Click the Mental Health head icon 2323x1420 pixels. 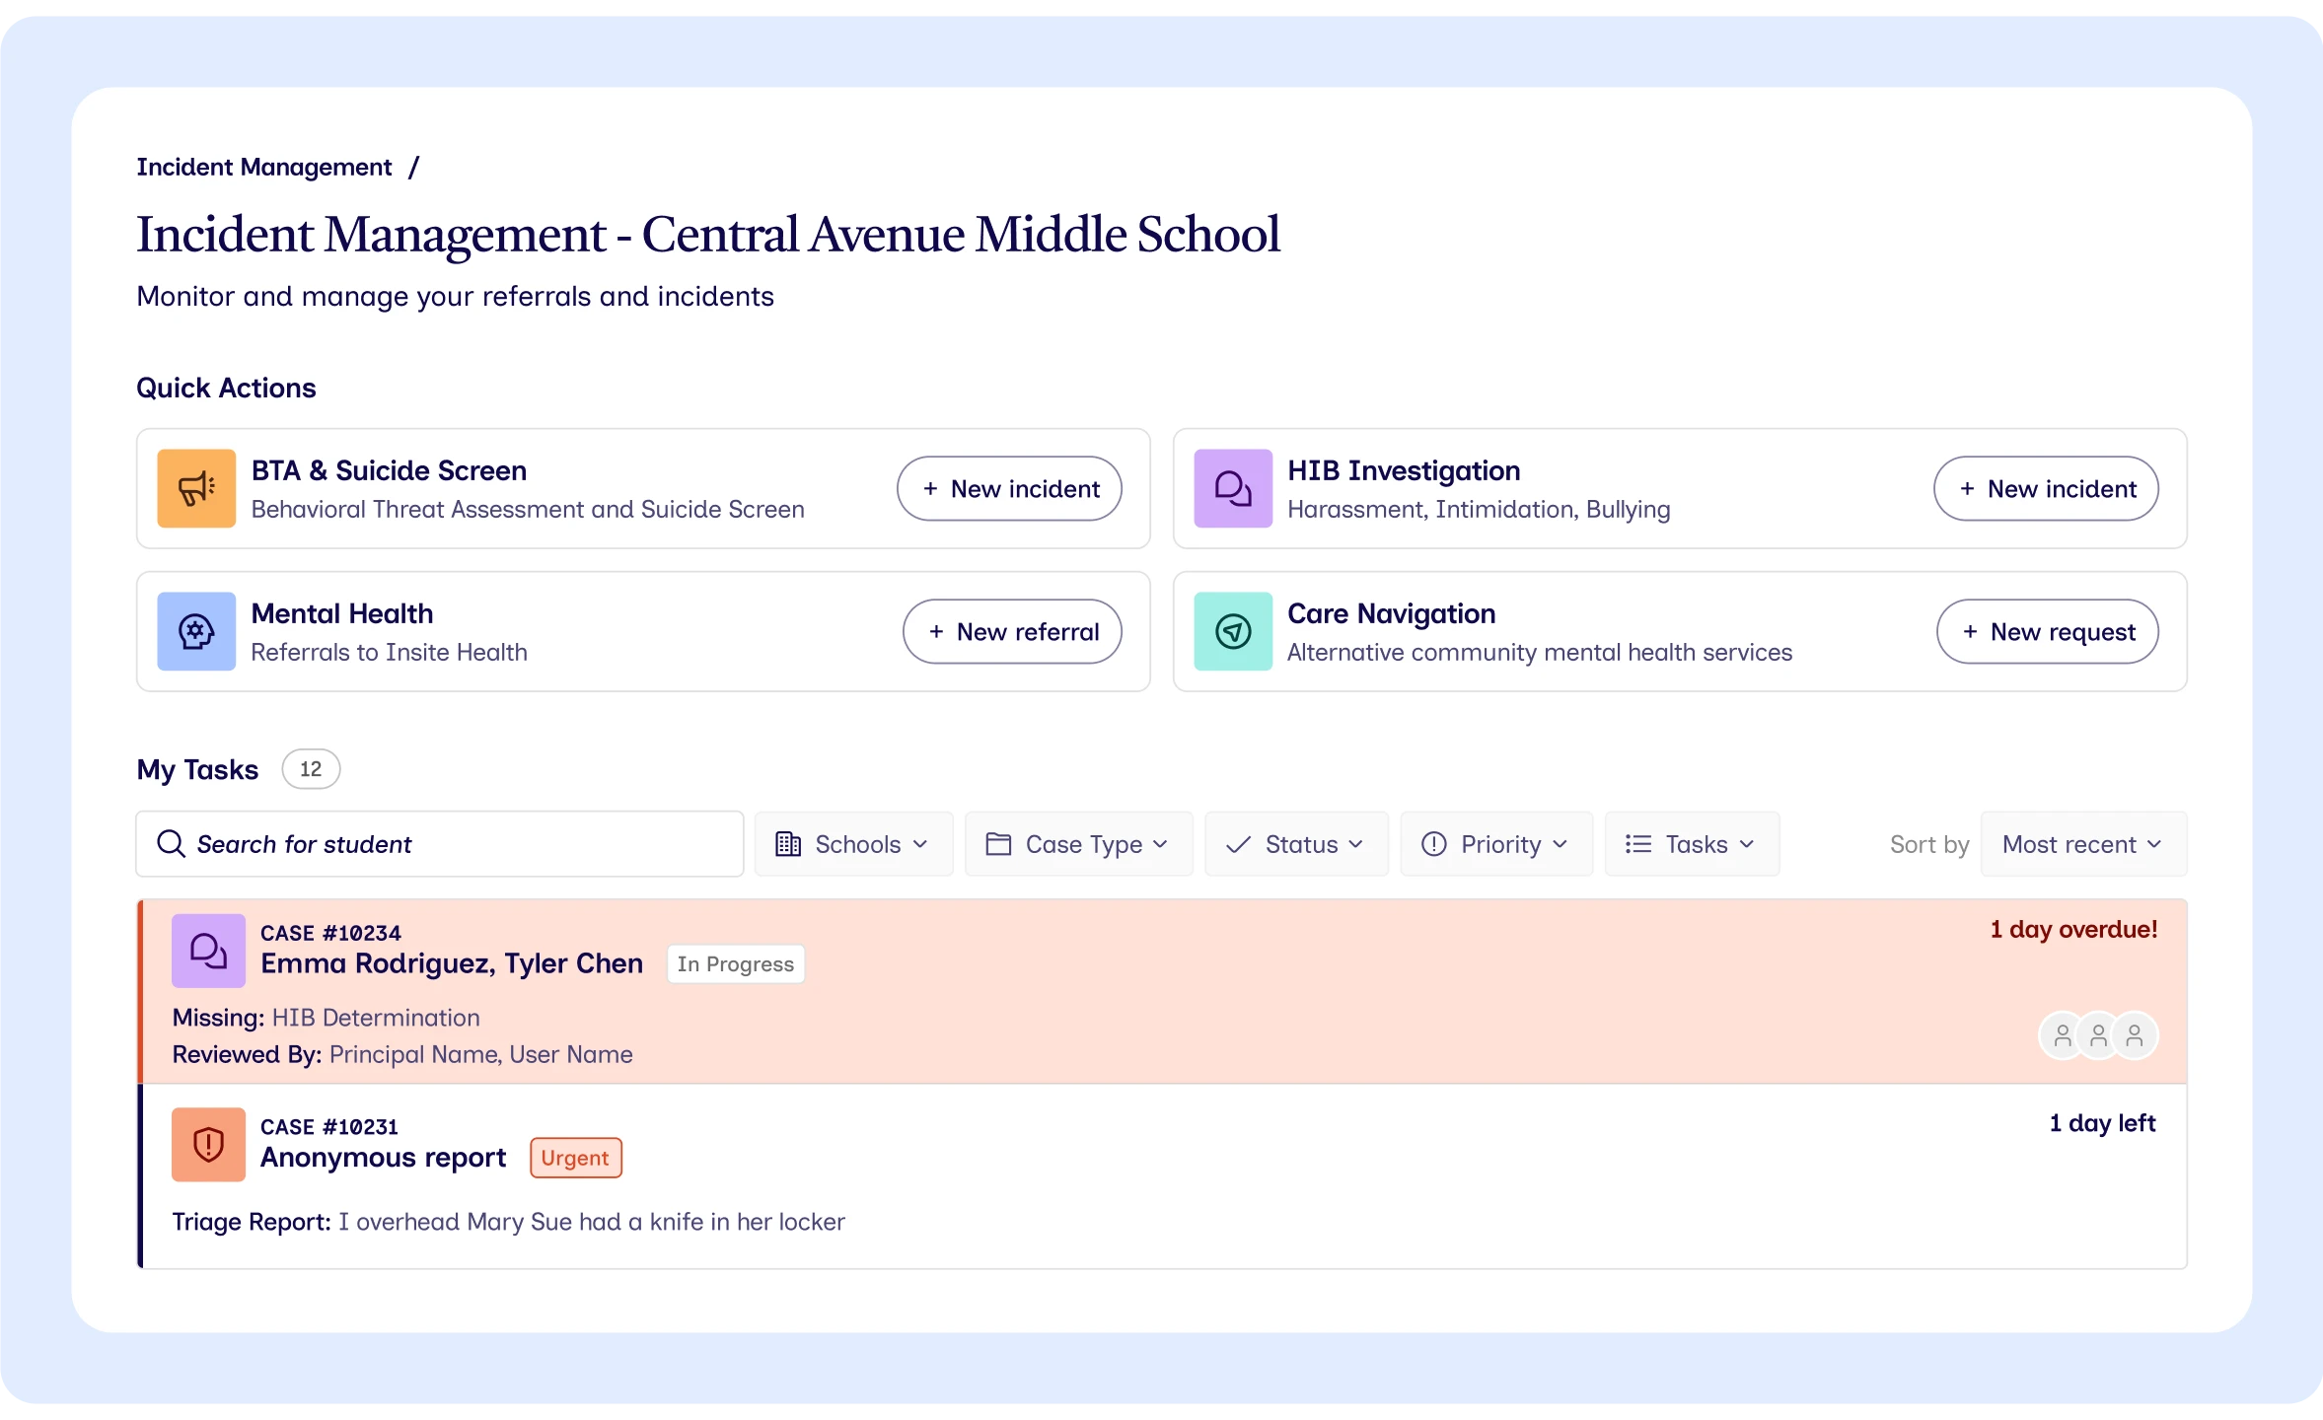[196, 631]
